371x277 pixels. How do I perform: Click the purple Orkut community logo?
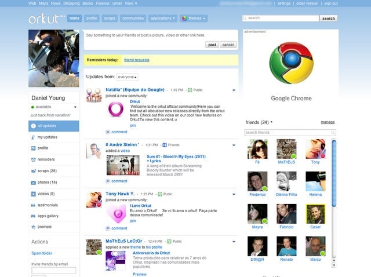[116, 110]
